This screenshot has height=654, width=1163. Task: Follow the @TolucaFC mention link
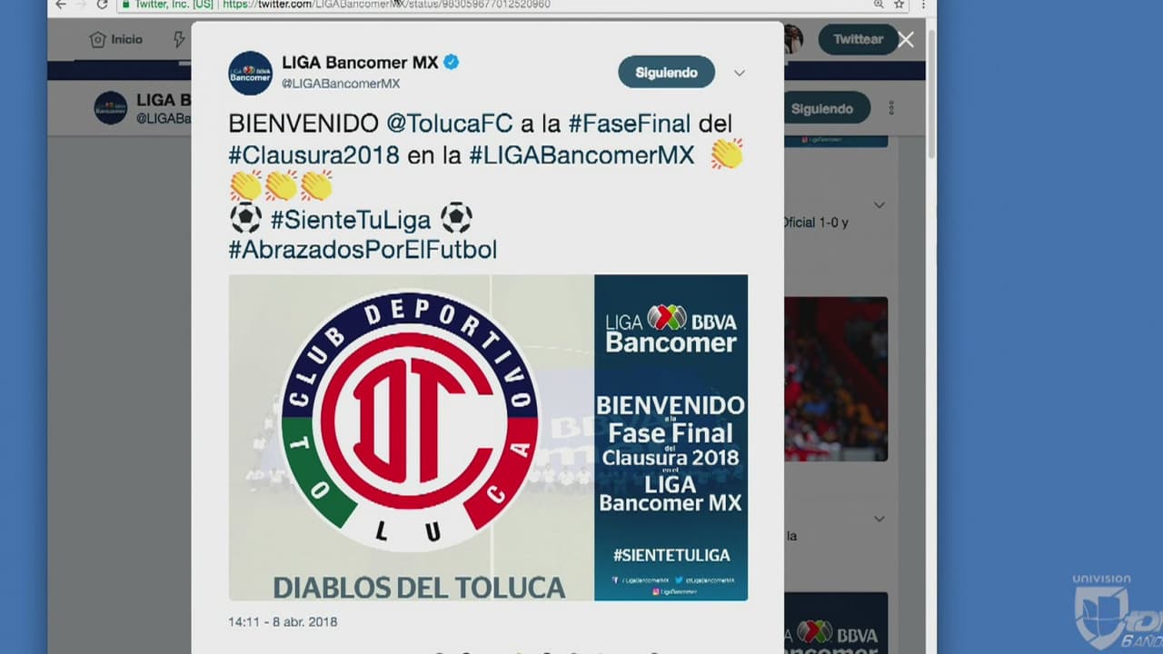point(450,123)
